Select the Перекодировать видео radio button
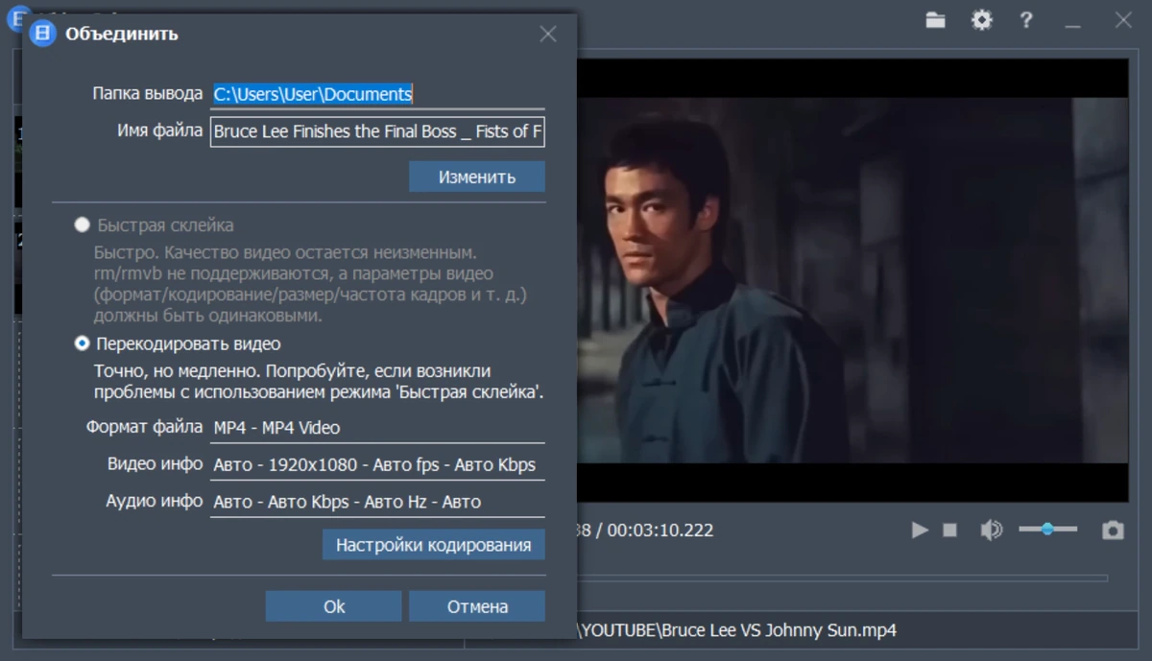1152x661 pixels. coord(83,343)
